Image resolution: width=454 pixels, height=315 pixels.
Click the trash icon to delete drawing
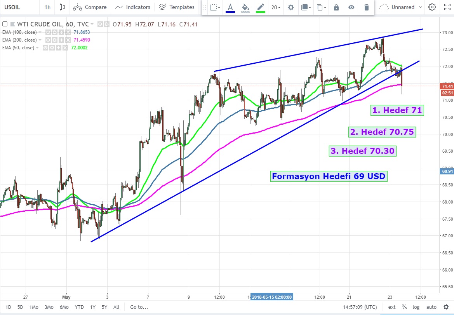point(366,7)
